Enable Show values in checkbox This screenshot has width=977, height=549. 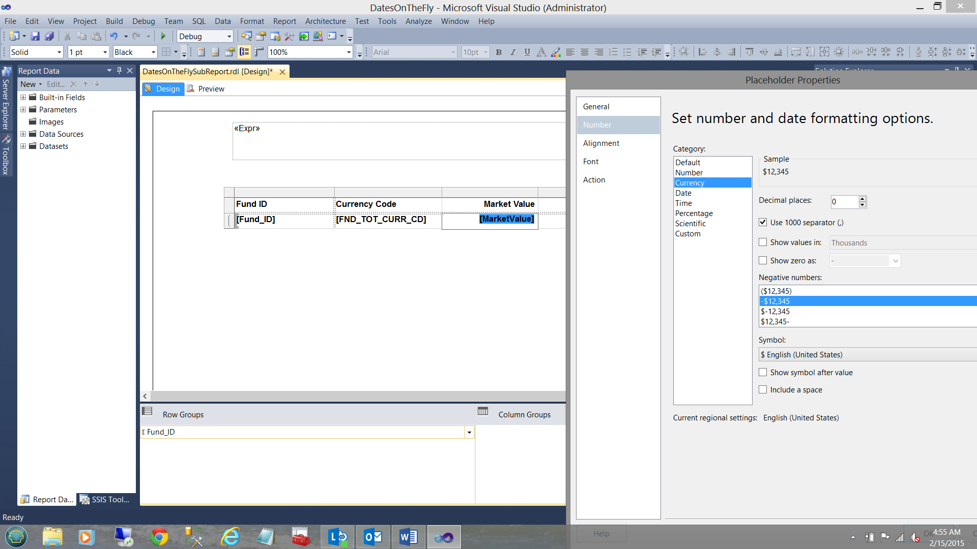tap(763, 242)
